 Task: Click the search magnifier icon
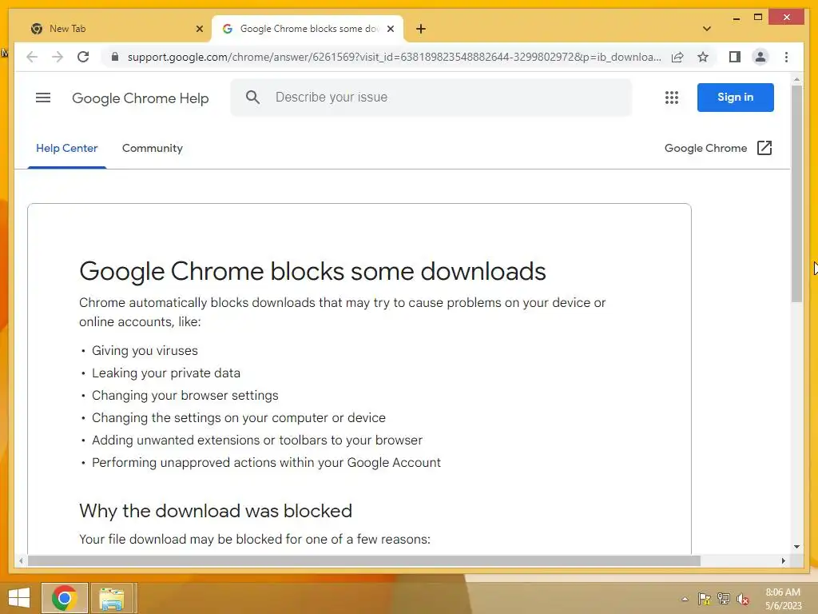click(x=252, y=97)
